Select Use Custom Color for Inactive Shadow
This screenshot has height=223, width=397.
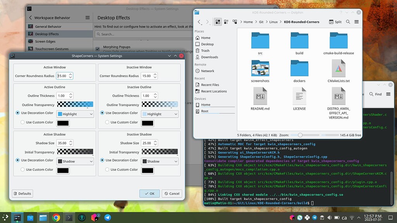click(107, 169)
